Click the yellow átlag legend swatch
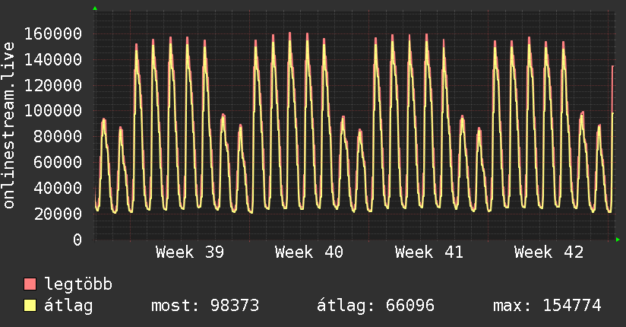The height and width of the screenshot is (327, 626). click(x=30, y=306)
